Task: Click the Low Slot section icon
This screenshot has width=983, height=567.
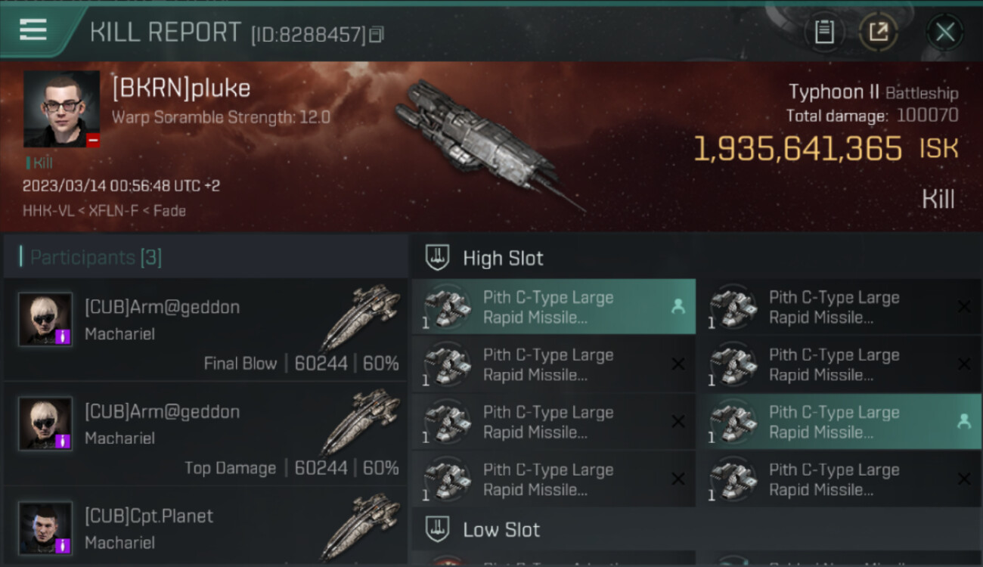Action: (x=438, y=528)
